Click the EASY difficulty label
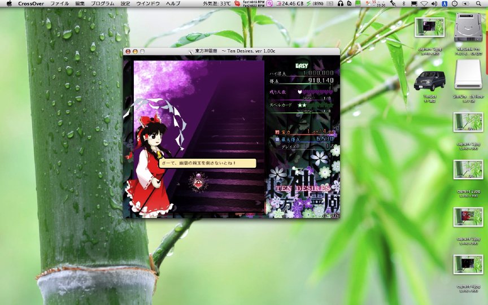 tap(302, 66)
